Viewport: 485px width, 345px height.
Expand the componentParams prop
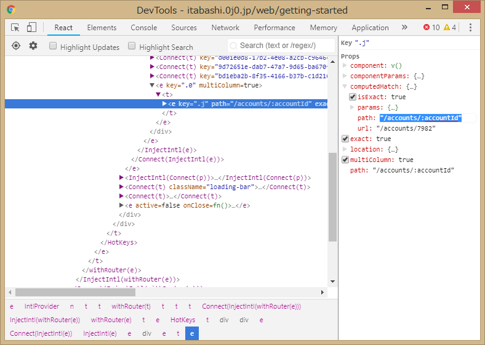345,76
